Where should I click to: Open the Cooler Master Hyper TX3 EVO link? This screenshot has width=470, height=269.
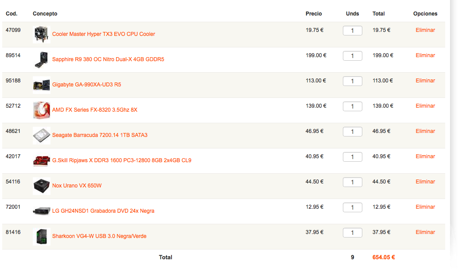pyautogui.click(x=103, y=34)
